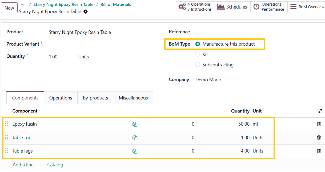
Task: Open the By-products tab
Action: point(95,98)
